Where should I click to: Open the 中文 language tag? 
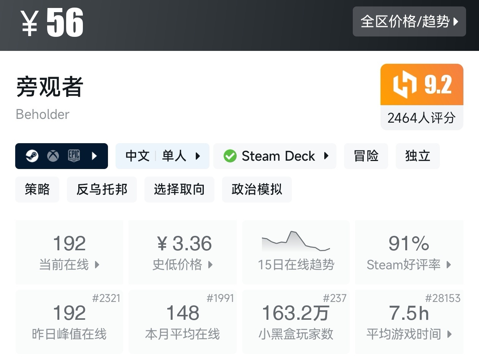137,156
